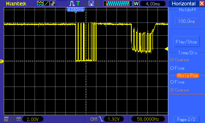Click the 4.00ms timebase readout
The height and width of the screenshot is (123, 205).
(x=153, y=4)
